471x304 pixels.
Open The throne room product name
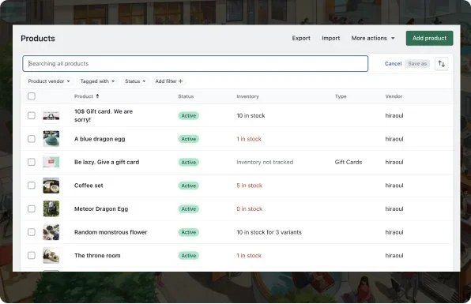[97, 255]
